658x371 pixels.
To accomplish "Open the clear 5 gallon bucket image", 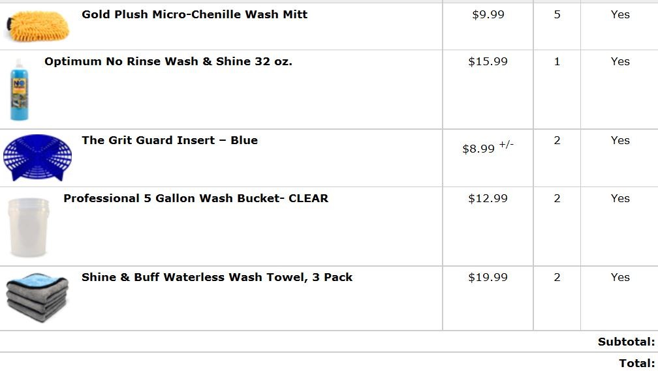I will tap(29, 227).
